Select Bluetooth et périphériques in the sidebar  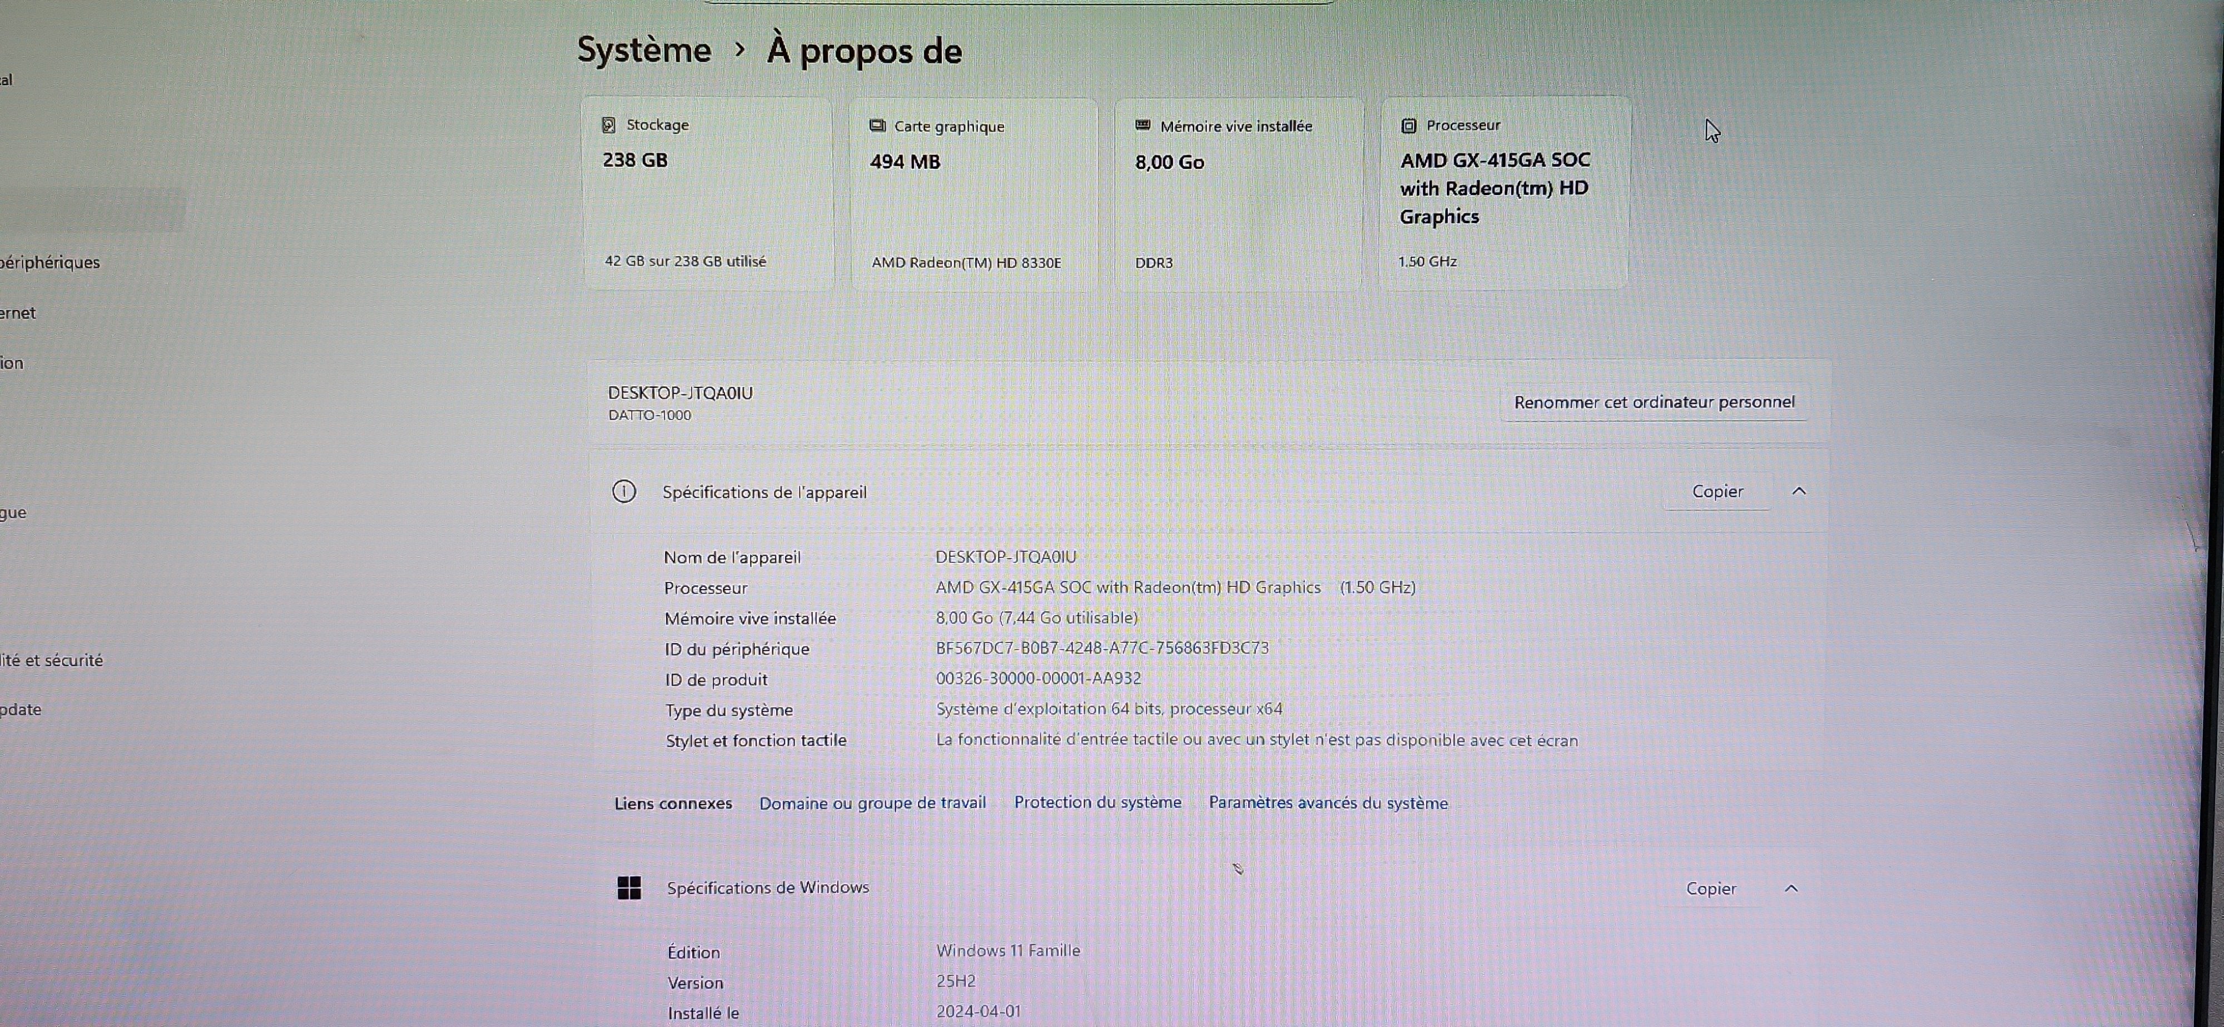tap(50, 262)
